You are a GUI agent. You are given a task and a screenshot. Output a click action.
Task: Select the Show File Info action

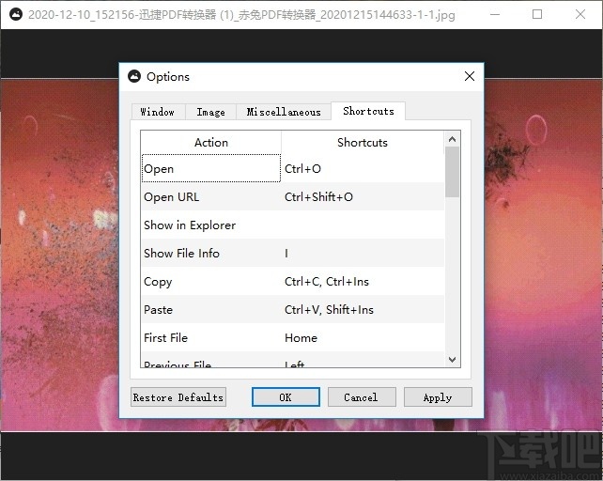[x=211, y=253]
